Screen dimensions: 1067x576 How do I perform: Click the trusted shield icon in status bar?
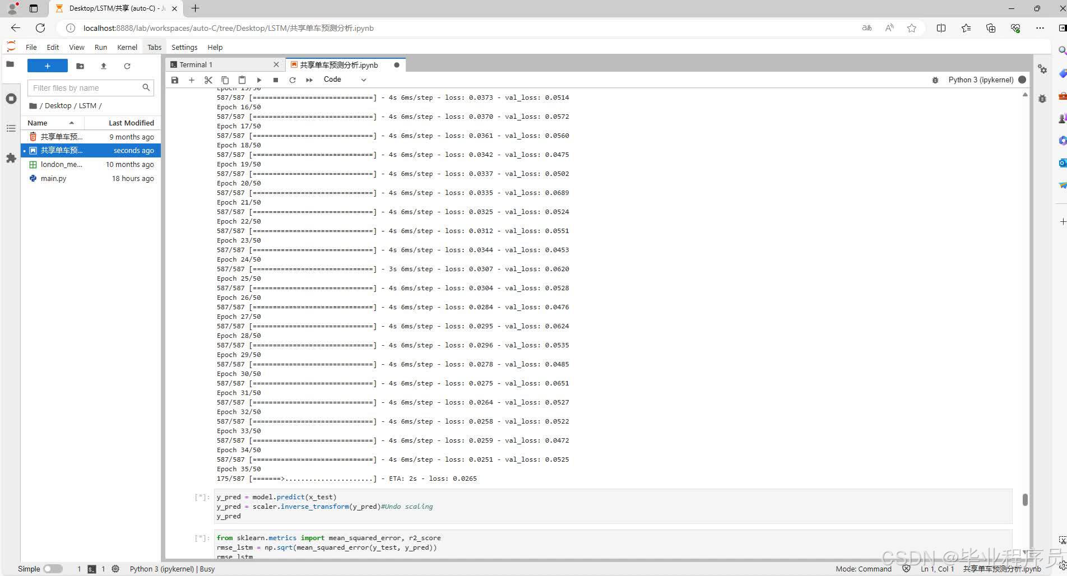[x=906, y=569]
